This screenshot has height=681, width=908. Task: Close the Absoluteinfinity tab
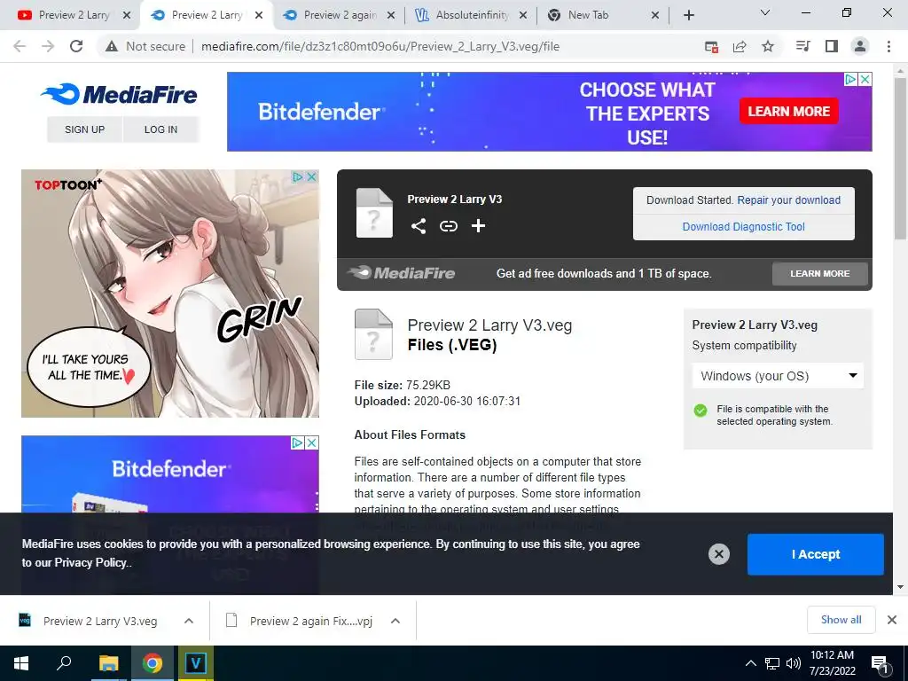point(523,15)
